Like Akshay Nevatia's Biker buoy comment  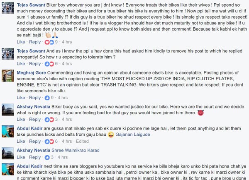coord(21,120)
